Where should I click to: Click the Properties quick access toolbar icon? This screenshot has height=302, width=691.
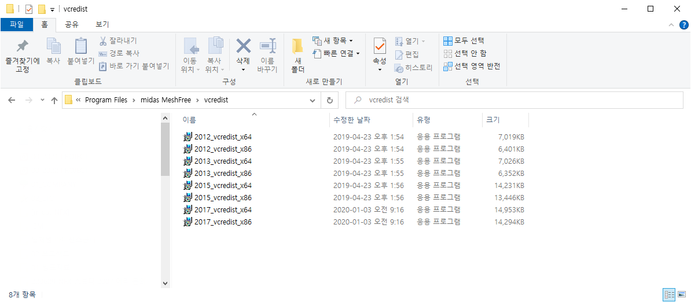click(29, 9)
